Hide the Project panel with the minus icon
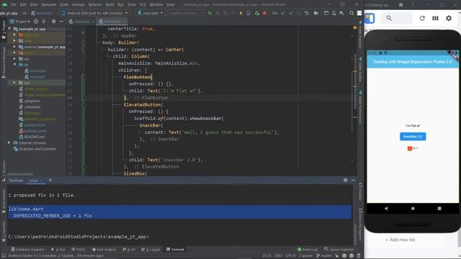 pyautogui.click(x=61, y=22)
